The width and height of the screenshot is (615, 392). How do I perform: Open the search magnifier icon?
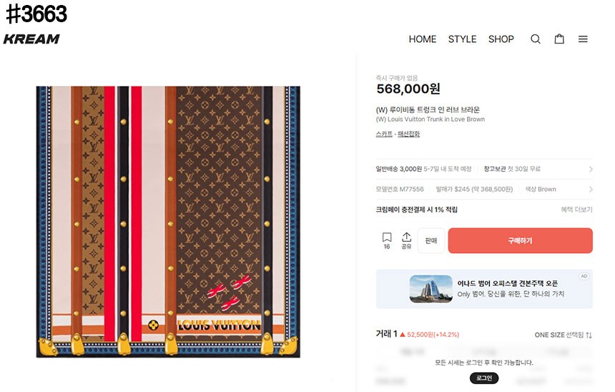coord(535,39)
